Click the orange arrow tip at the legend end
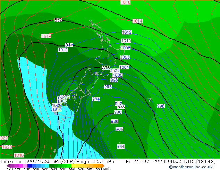 click(x=103, y=165)
